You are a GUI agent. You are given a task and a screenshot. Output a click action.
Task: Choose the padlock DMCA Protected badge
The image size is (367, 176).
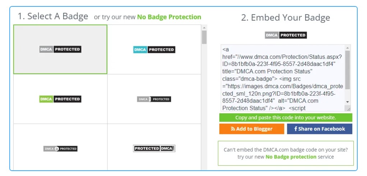click(x=60, y=149)
